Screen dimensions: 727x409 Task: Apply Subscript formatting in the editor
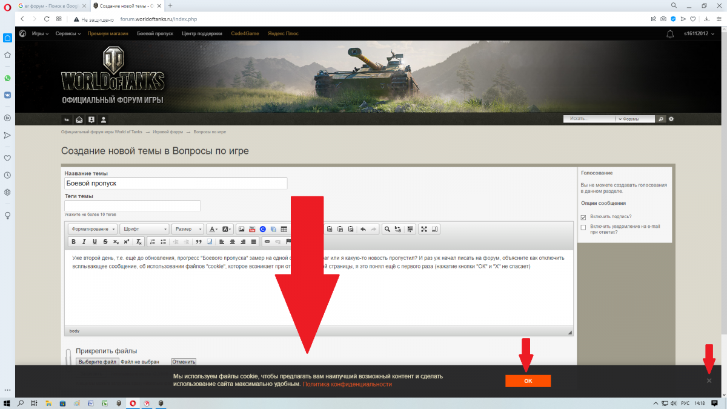pyautogui.click(x=116, y=242)
